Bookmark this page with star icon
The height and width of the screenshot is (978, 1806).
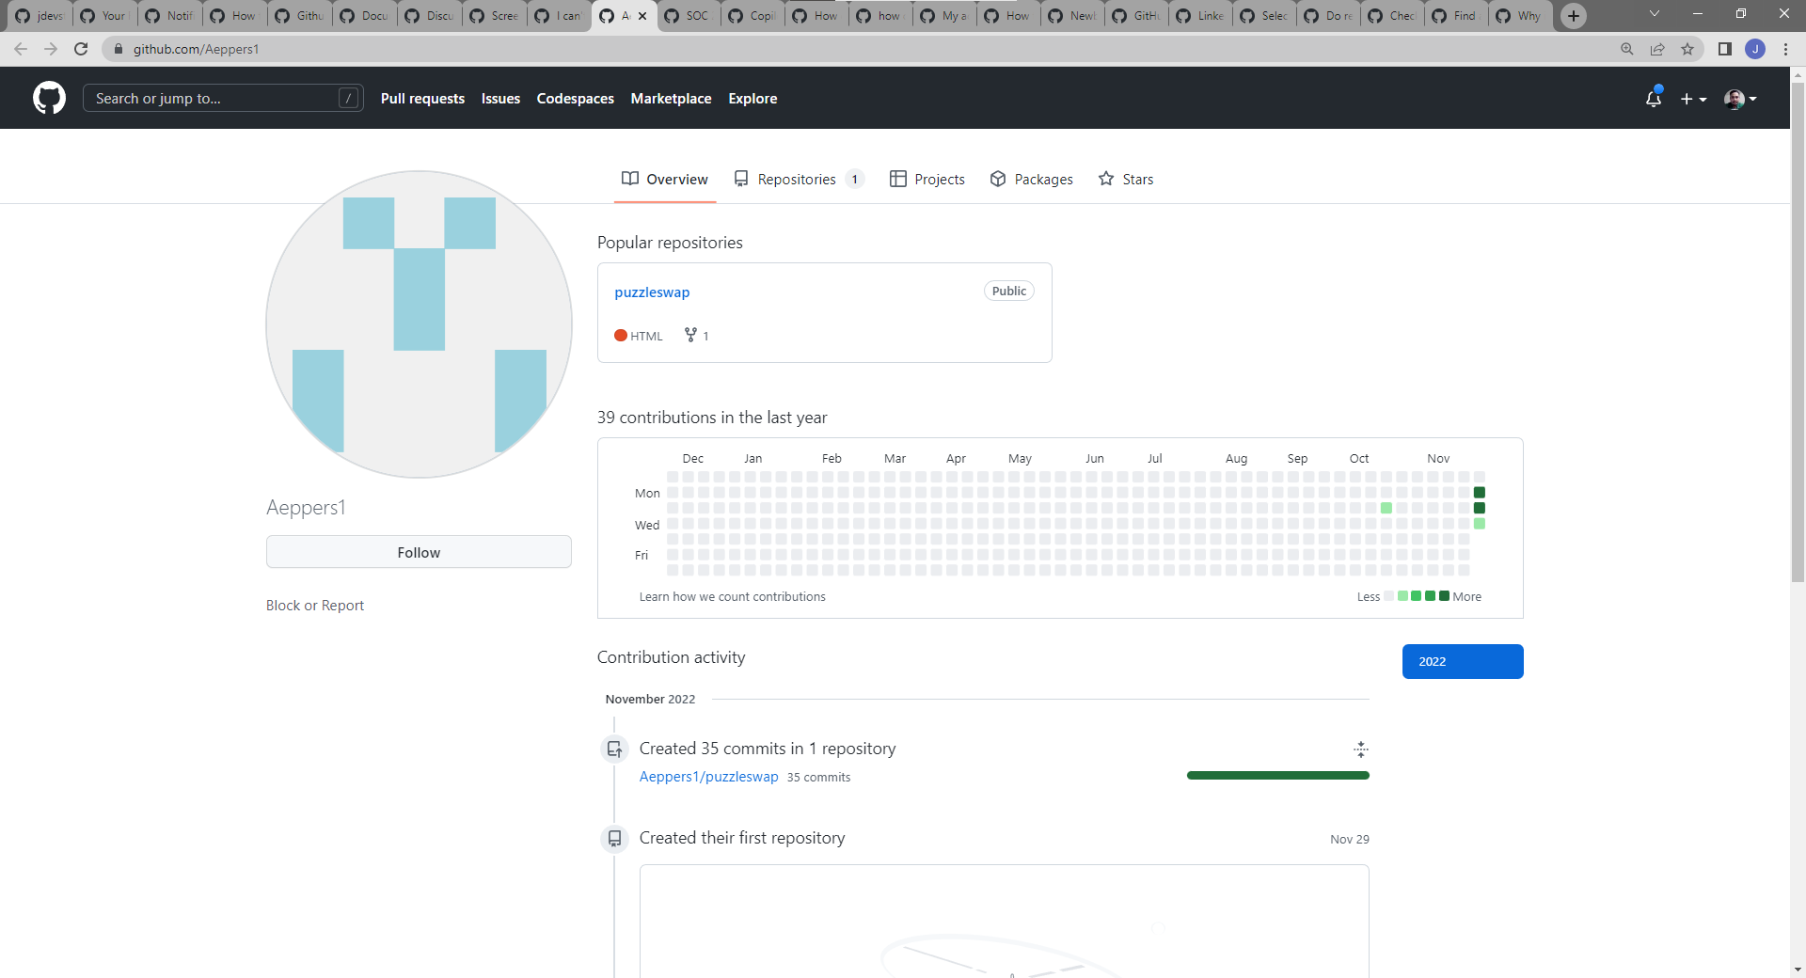(1687, 49)
